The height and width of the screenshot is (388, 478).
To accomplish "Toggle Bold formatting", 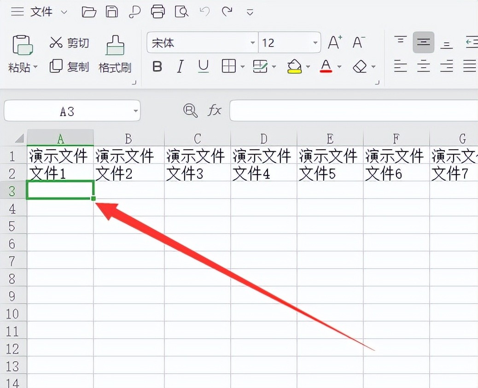I will click(x=157, y=67).
